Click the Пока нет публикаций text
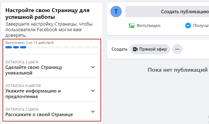Screen dimensions: 209x124 178,70
